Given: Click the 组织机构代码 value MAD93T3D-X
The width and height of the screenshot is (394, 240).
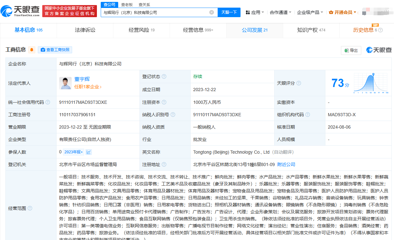Looking at the screenshot, I should [342, 115].
